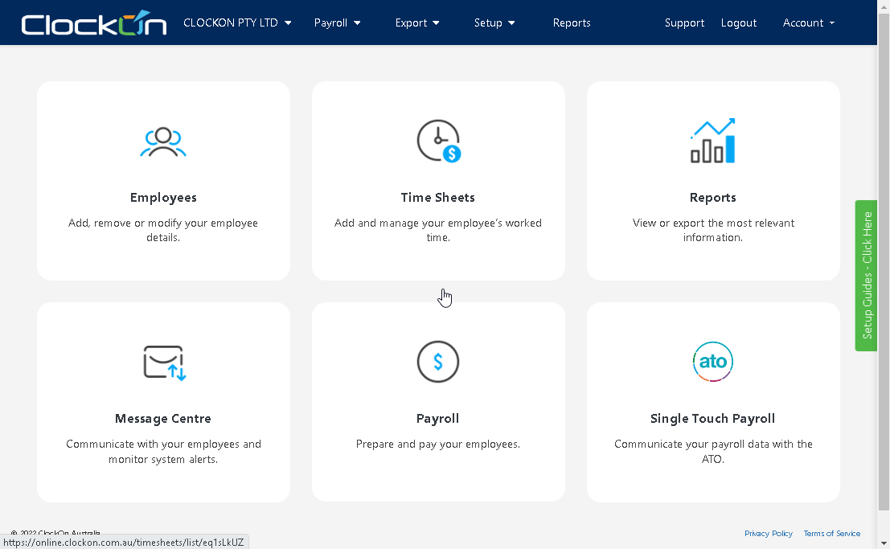Open the Support menu item
Screen dimensions: 890x549
pos(684,23)
